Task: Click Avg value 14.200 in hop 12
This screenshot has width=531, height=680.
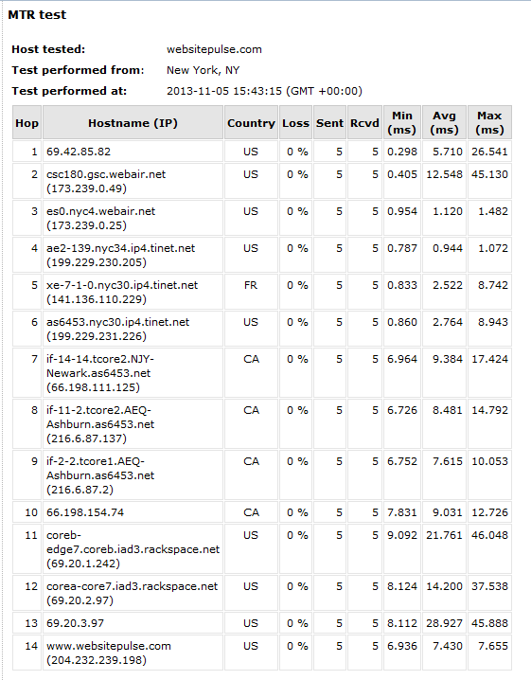Action: [x=444, y=586]
